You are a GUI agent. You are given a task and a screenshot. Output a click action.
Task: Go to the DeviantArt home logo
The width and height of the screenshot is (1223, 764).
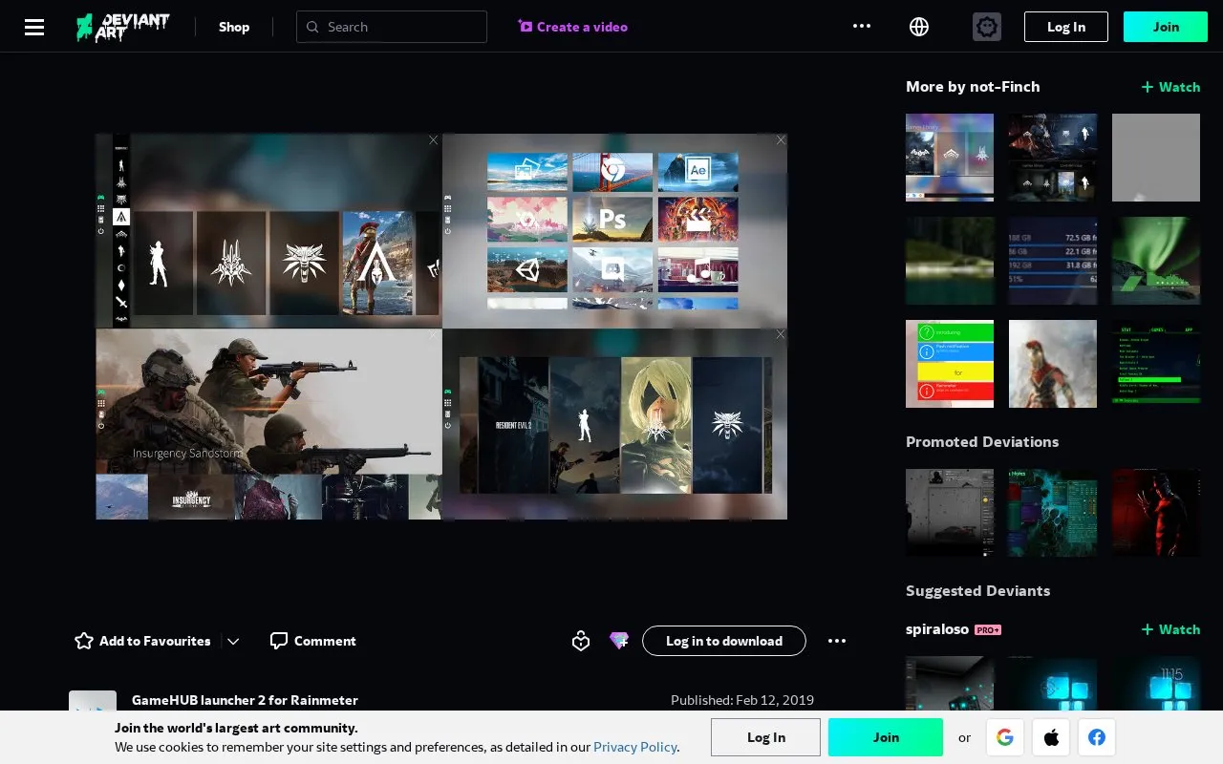coord(123,27)
